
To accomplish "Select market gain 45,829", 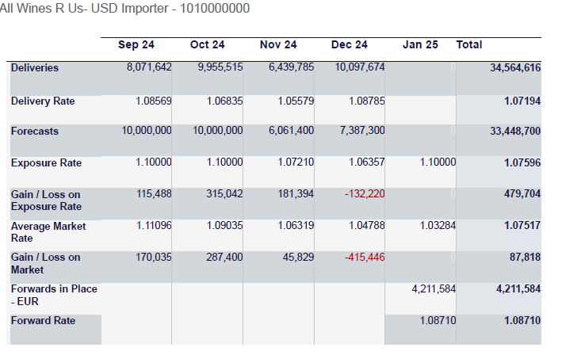I will 298,257.
